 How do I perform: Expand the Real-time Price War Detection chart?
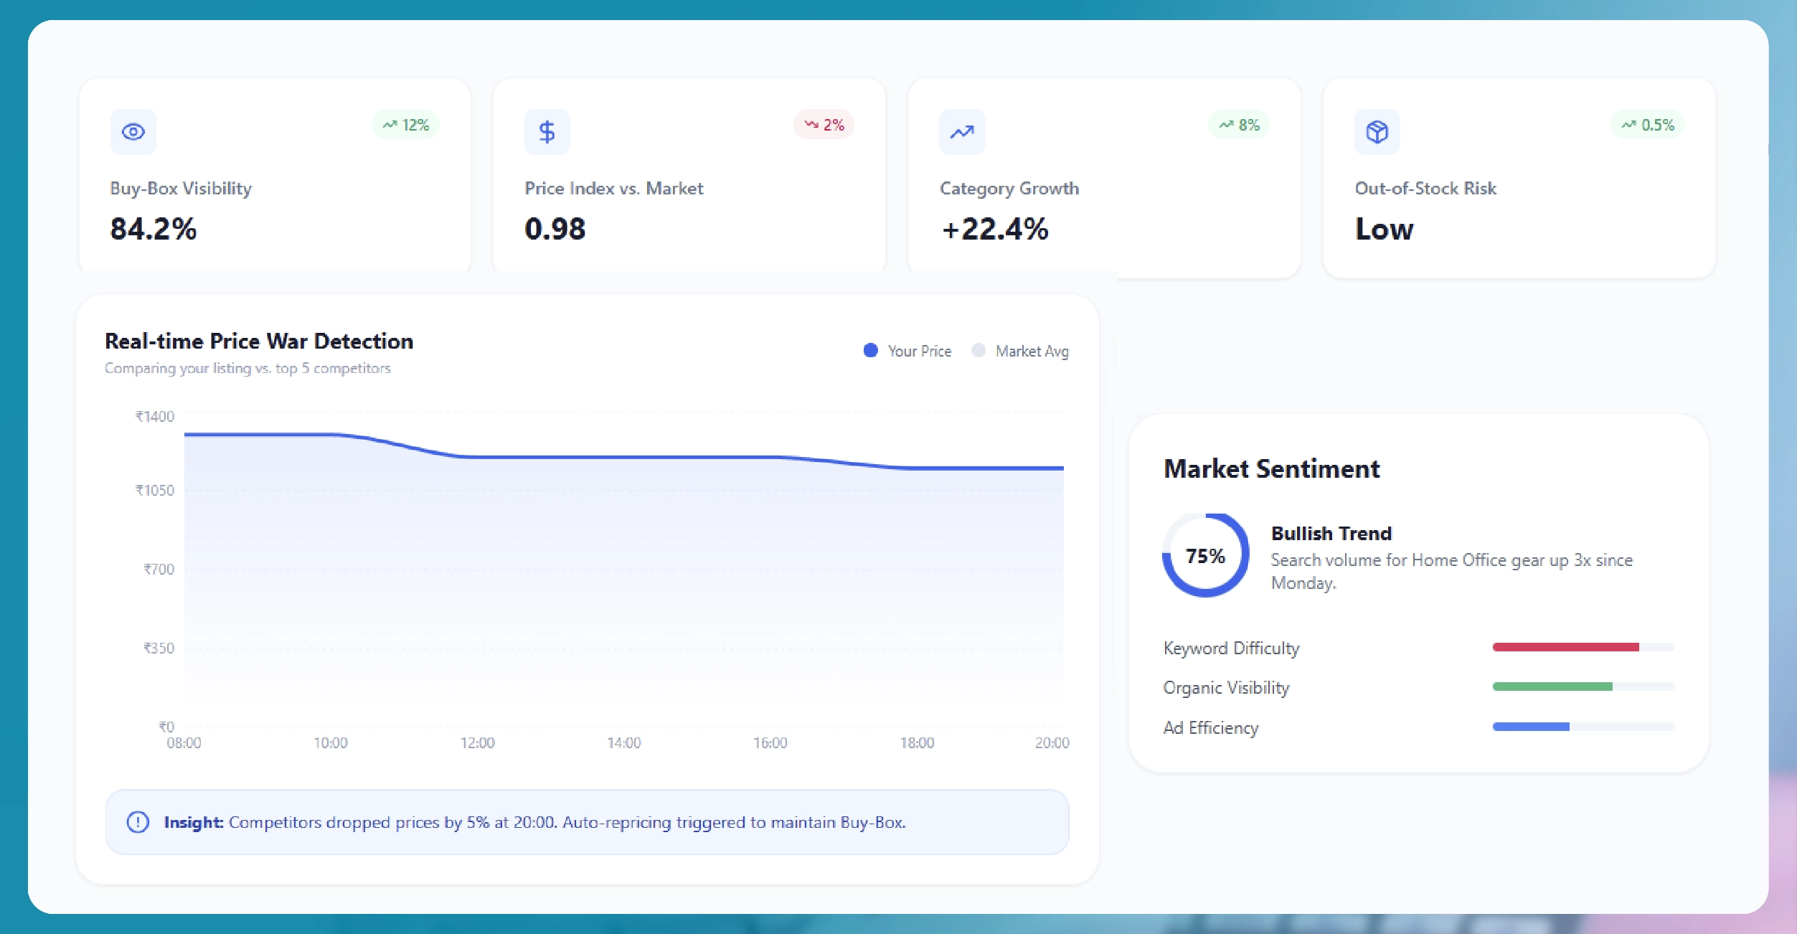click(259, 341)
